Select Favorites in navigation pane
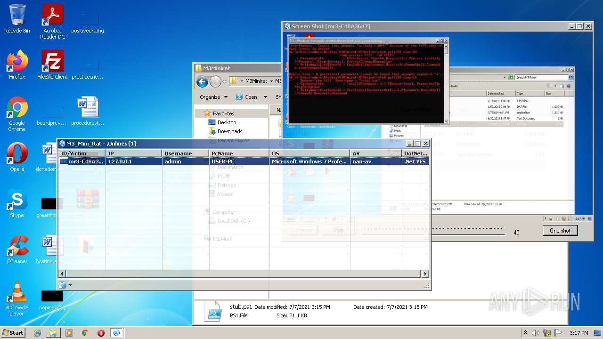 click(x=223, y=113)
